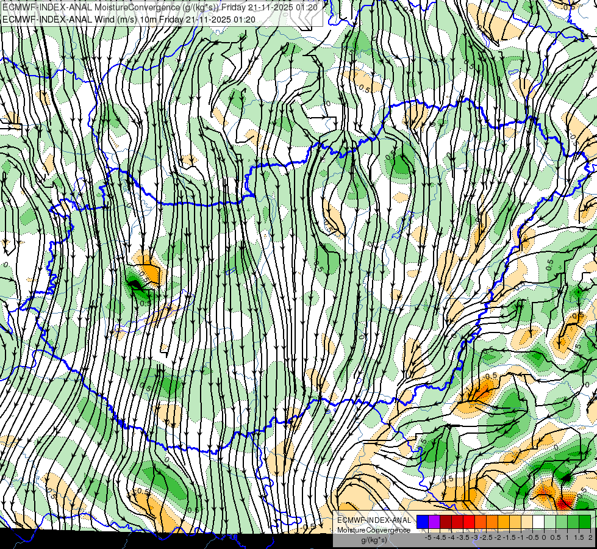Click the -3.5 tick label in the legend
This screenshot has height=549, width=597.
point(463,537)
